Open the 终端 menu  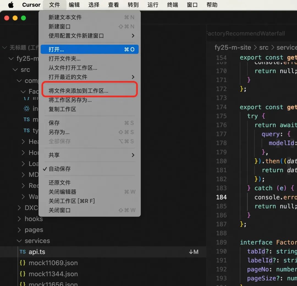(172, 5)
